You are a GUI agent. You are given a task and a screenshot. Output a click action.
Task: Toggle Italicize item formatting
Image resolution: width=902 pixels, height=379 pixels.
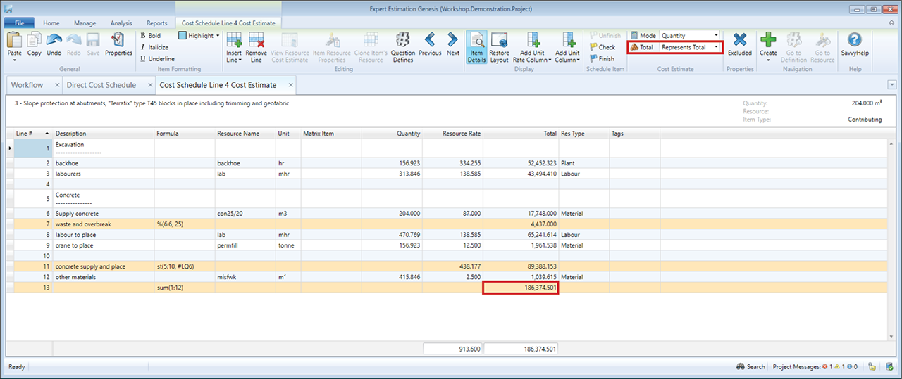[154, 47]
